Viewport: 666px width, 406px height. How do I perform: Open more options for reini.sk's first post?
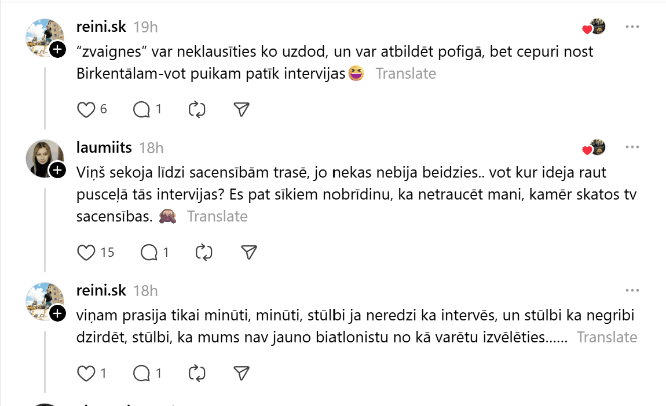pyautogui.click(x=632, y=27)
